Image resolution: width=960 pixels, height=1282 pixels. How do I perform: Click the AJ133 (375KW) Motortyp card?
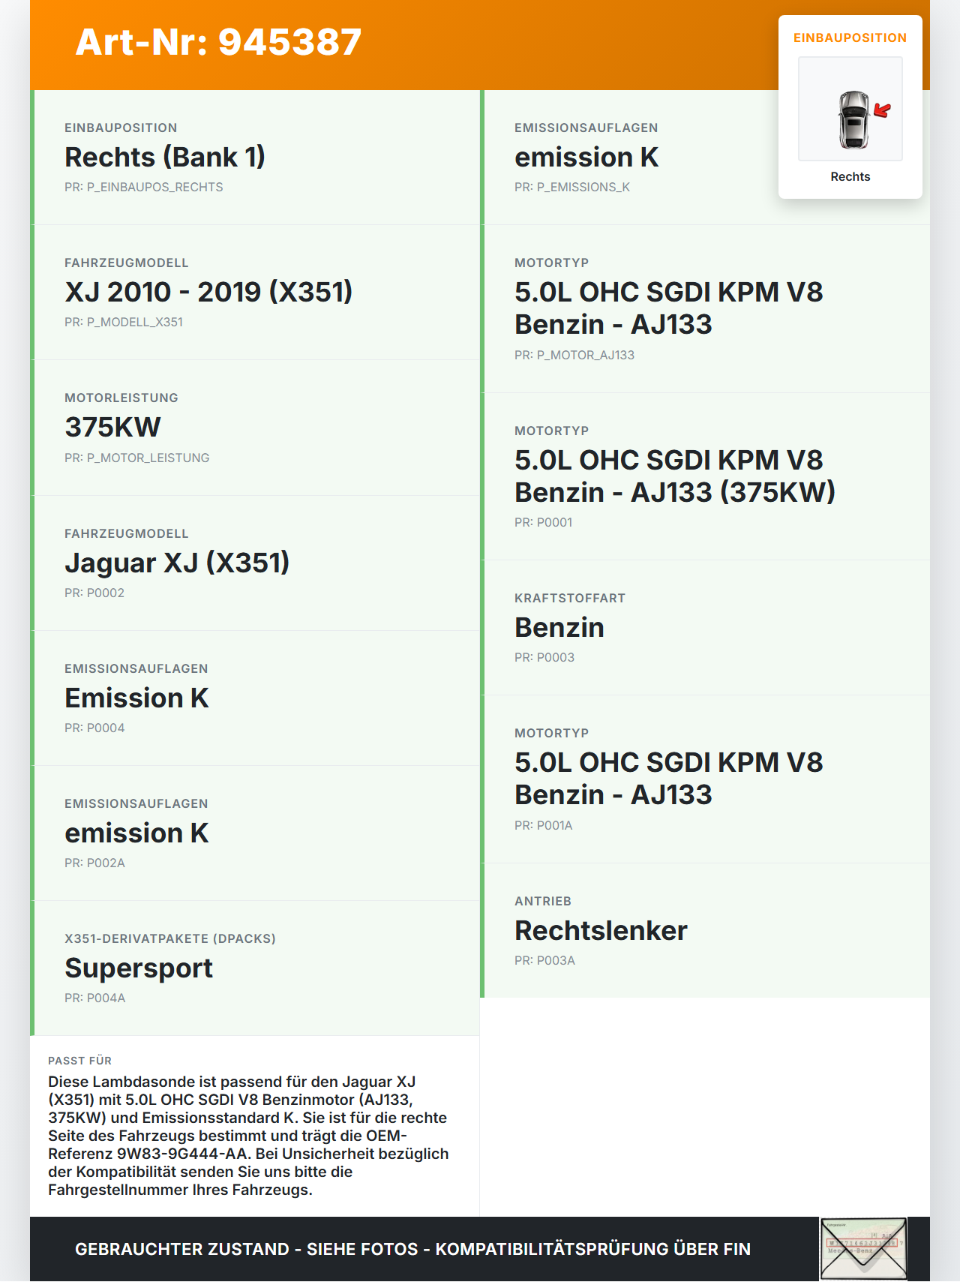tap(705, 476)
